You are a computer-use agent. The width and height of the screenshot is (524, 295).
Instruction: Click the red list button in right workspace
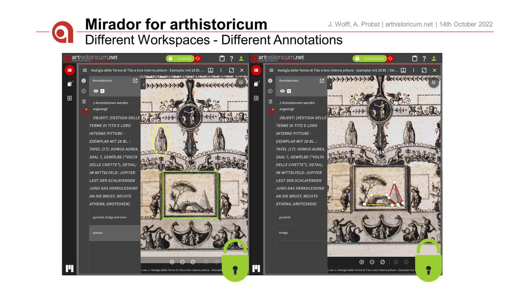tap(256, 70)
